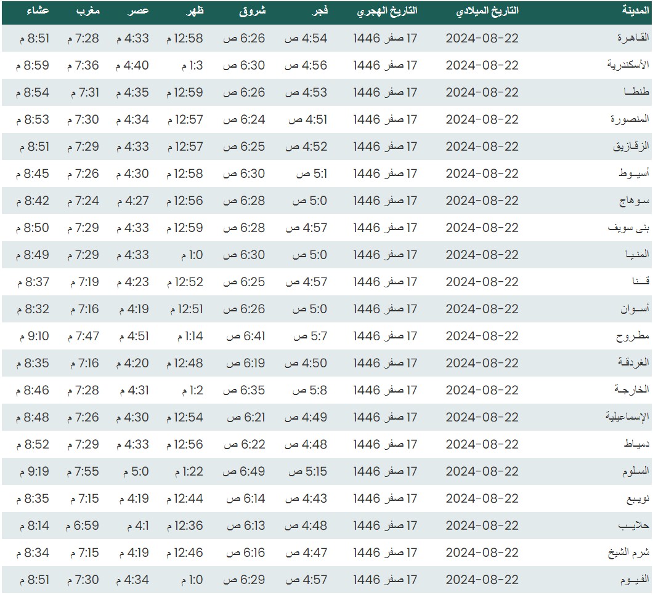Click the فجر column header

coord(317,12)
